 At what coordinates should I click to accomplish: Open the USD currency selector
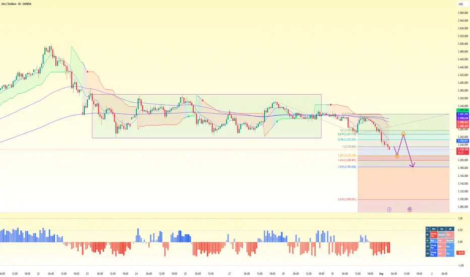pyautogui.click(x=460, y=4)
